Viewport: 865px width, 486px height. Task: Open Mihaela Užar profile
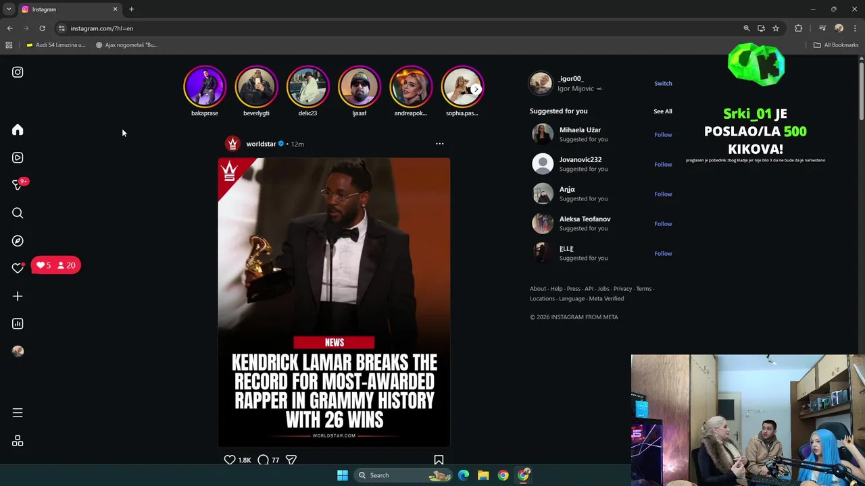pos(580,130)
